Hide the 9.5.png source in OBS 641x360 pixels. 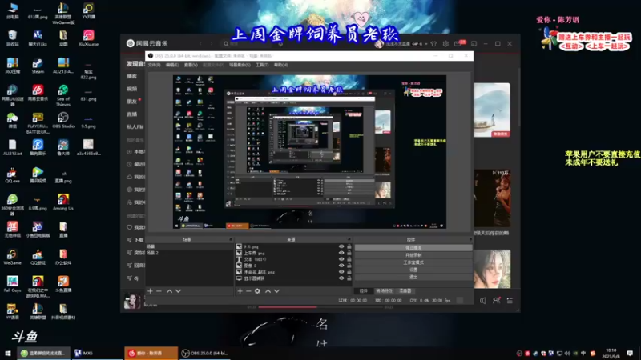(341, 246)
